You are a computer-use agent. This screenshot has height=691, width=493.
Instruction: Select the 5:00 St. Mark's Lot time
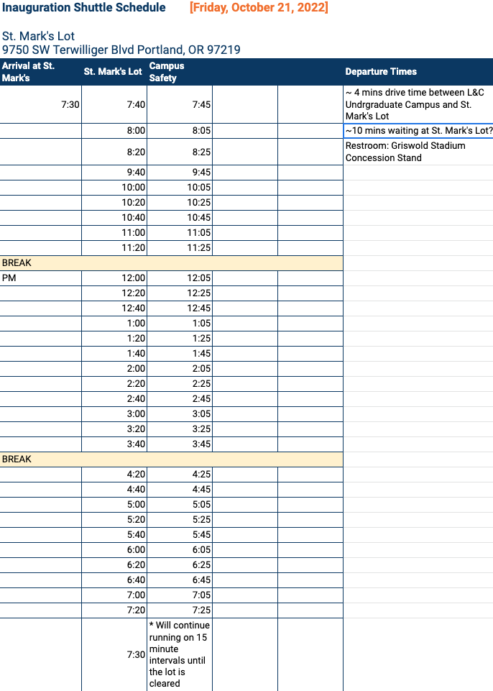point(114,505)
